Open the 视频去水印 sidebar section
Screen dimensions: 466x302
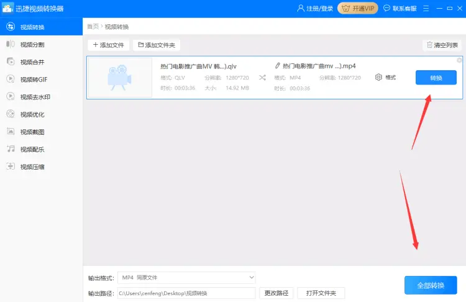point(41,97)
